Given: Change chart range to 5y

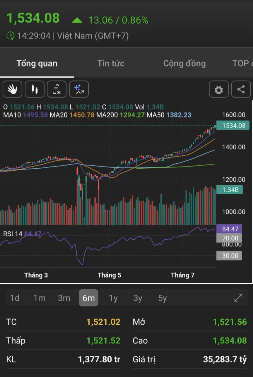Looking at the screenshot, I should (x=162, y=298).
